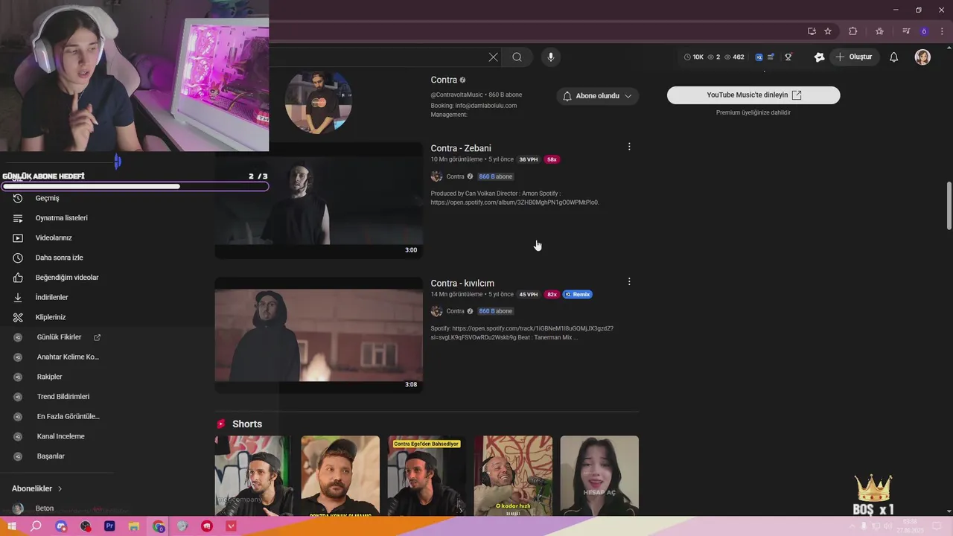
Task: Click YouTube Music'te dinleyin button
Action: (x=753, y=95)
